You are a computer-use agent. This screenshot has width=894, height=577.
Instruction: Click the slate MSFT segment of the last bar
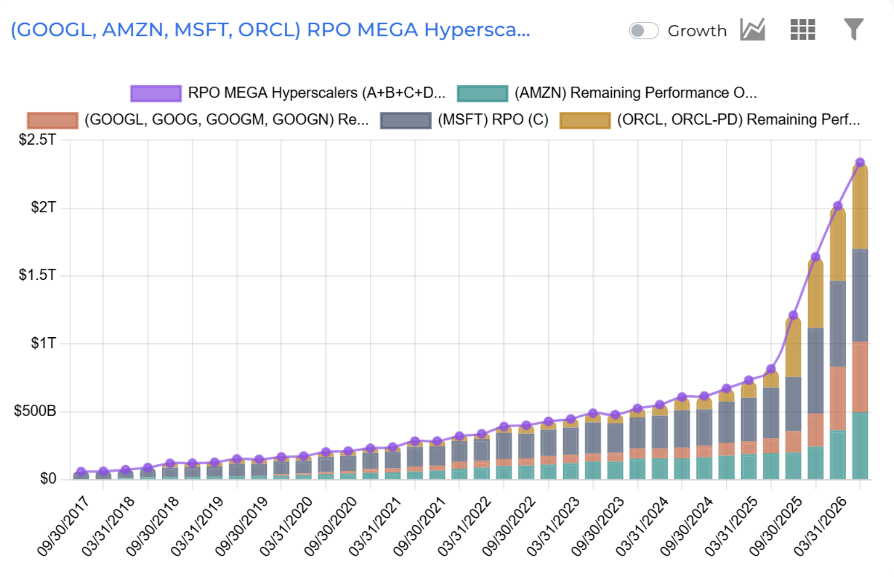click(x=860, y=296)
